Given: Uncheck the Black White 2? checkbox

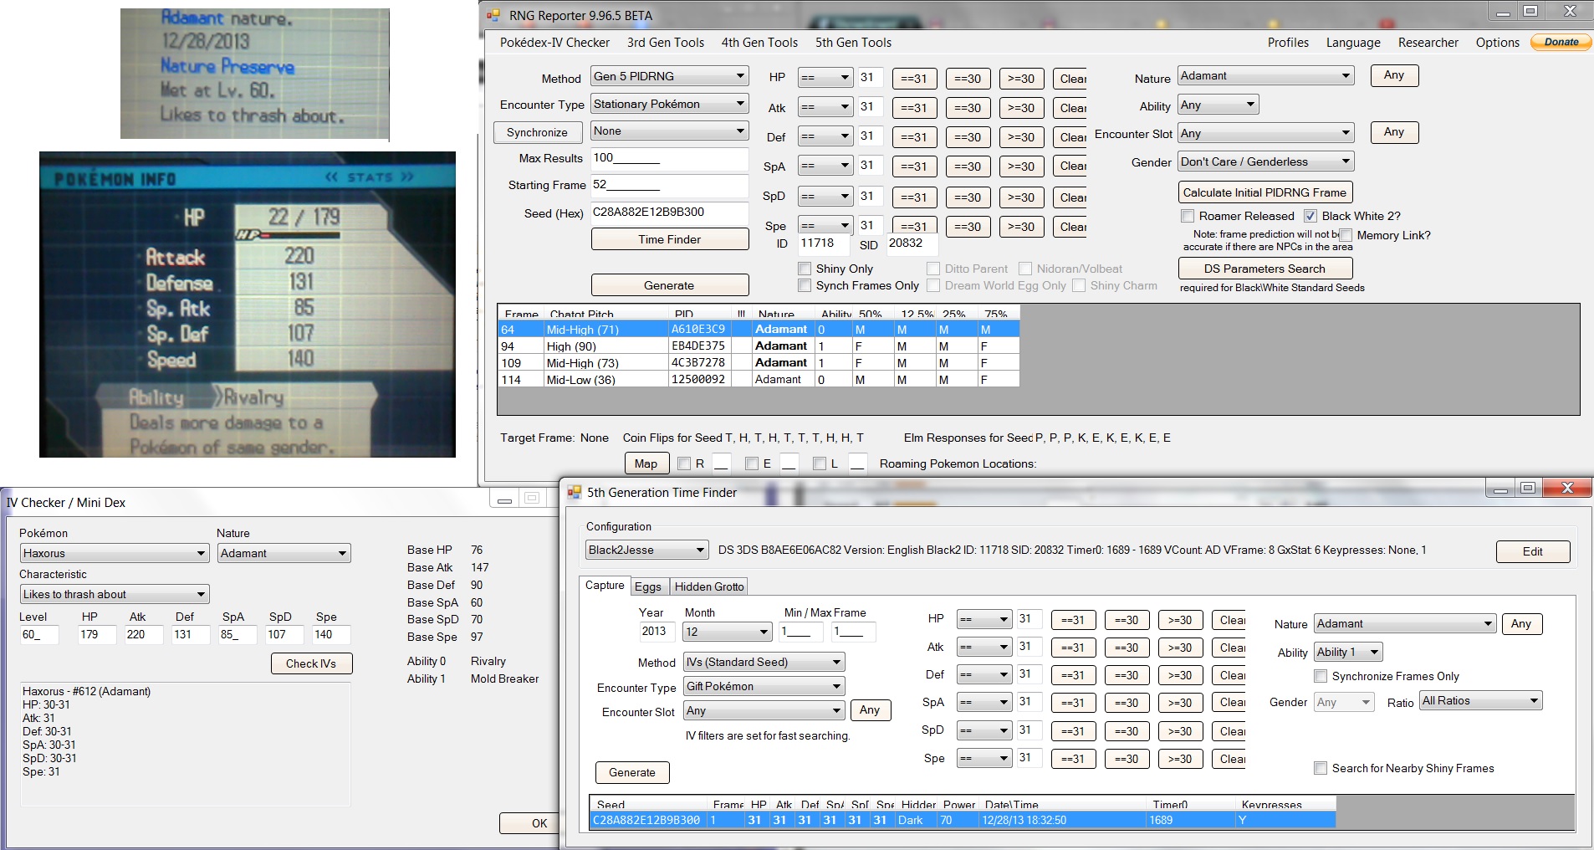Looking at the screenshot, I should [1310, 216].
